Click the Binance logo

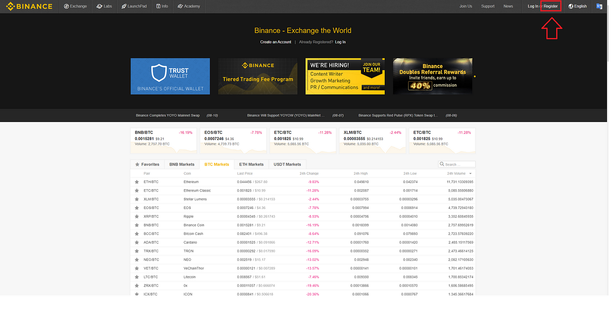coord(29,6)
